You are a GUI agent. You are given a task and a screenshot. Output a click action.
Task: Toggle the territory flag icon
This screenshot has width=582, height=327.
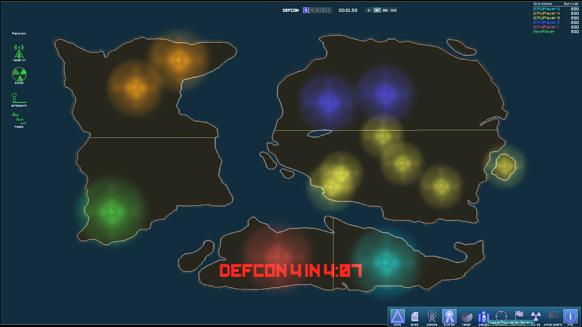[519, 315]
